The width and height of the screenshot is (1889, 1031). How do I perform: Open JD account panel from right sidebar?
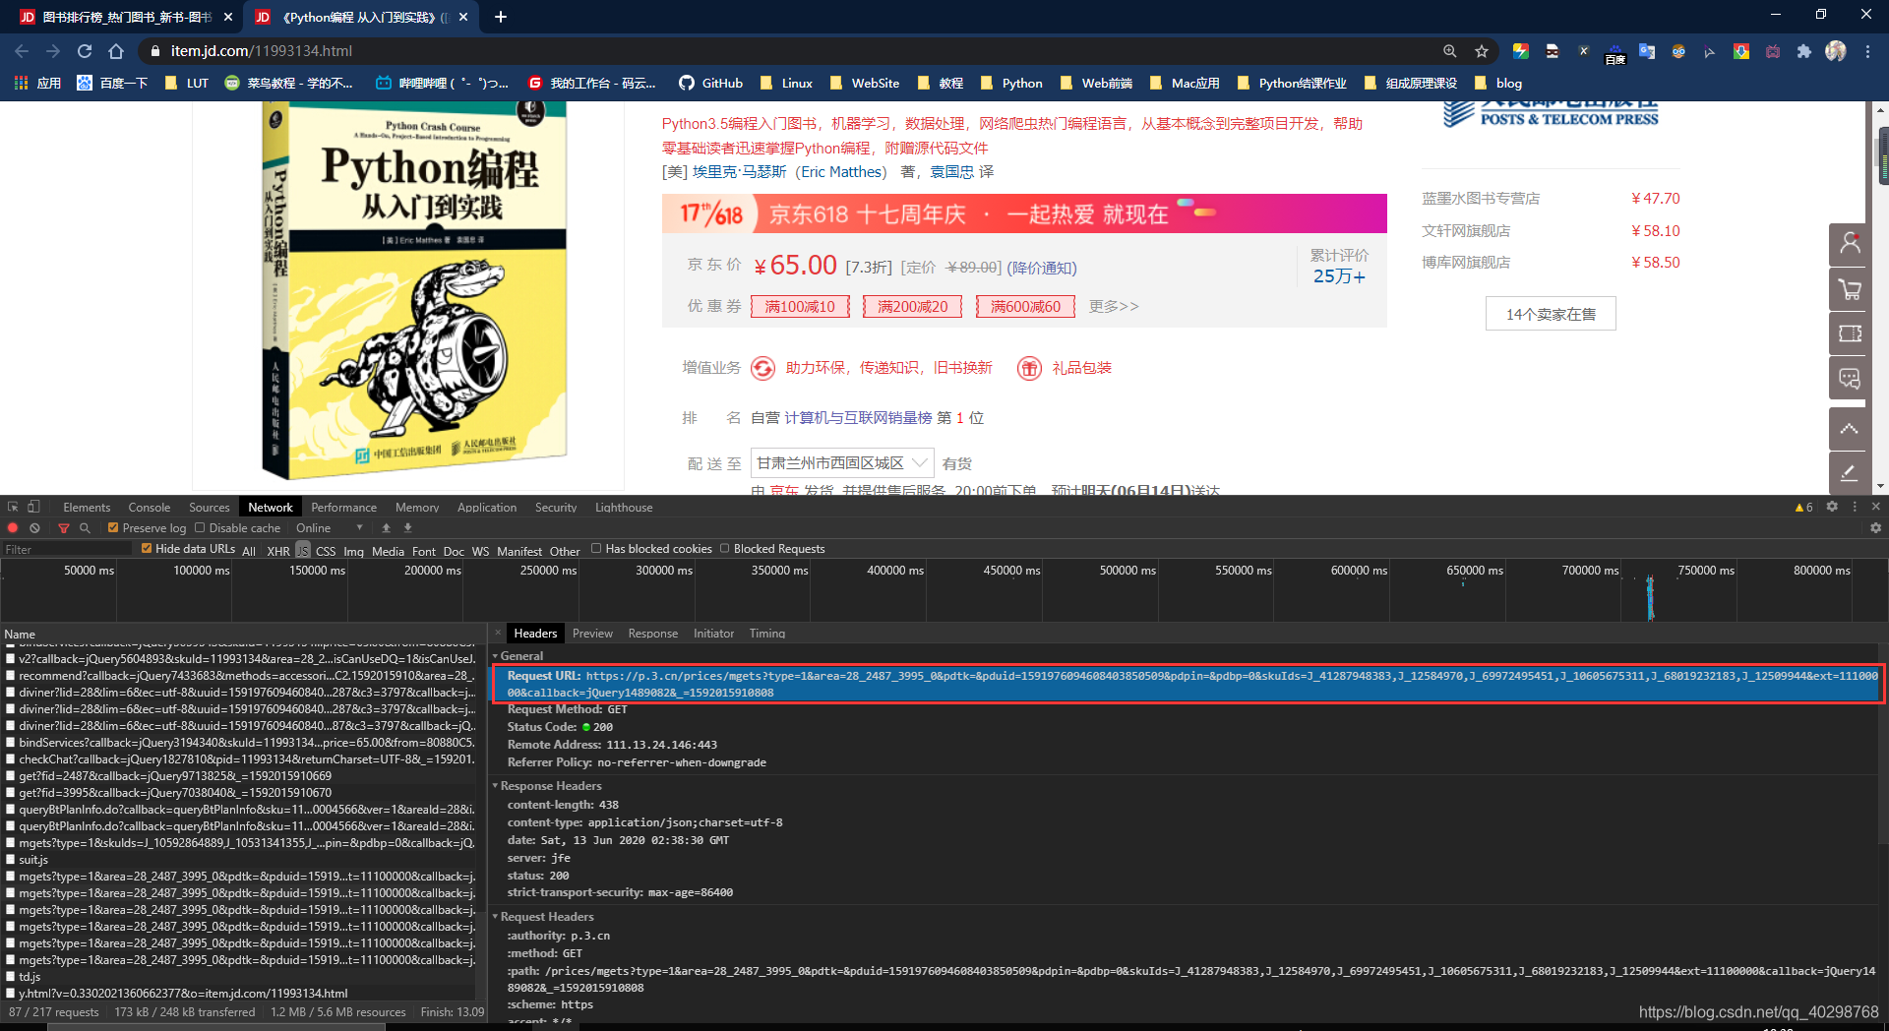tap(1850, 245)
